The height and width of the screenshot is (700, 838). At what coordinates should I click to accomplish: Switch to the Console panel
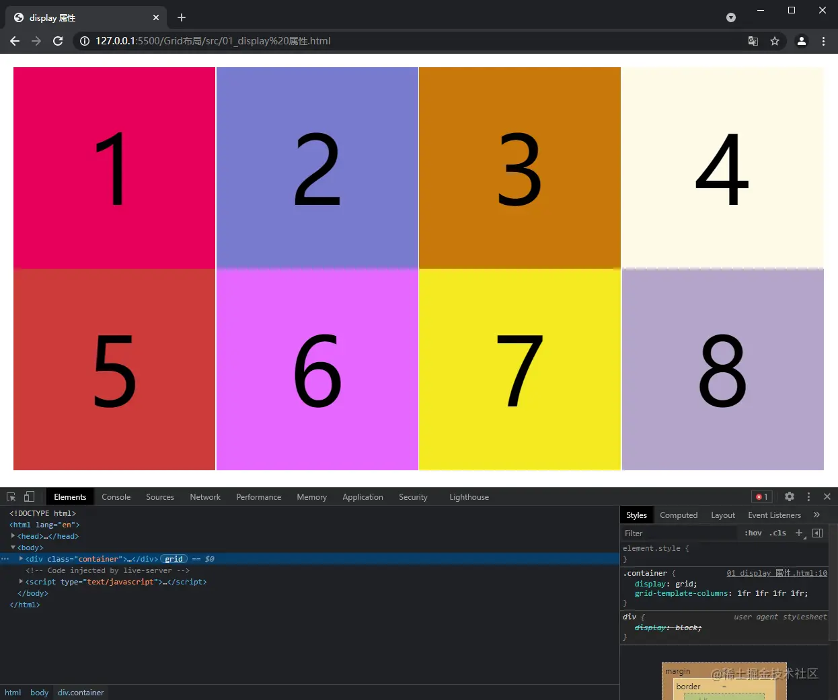(x=116, y=497)
